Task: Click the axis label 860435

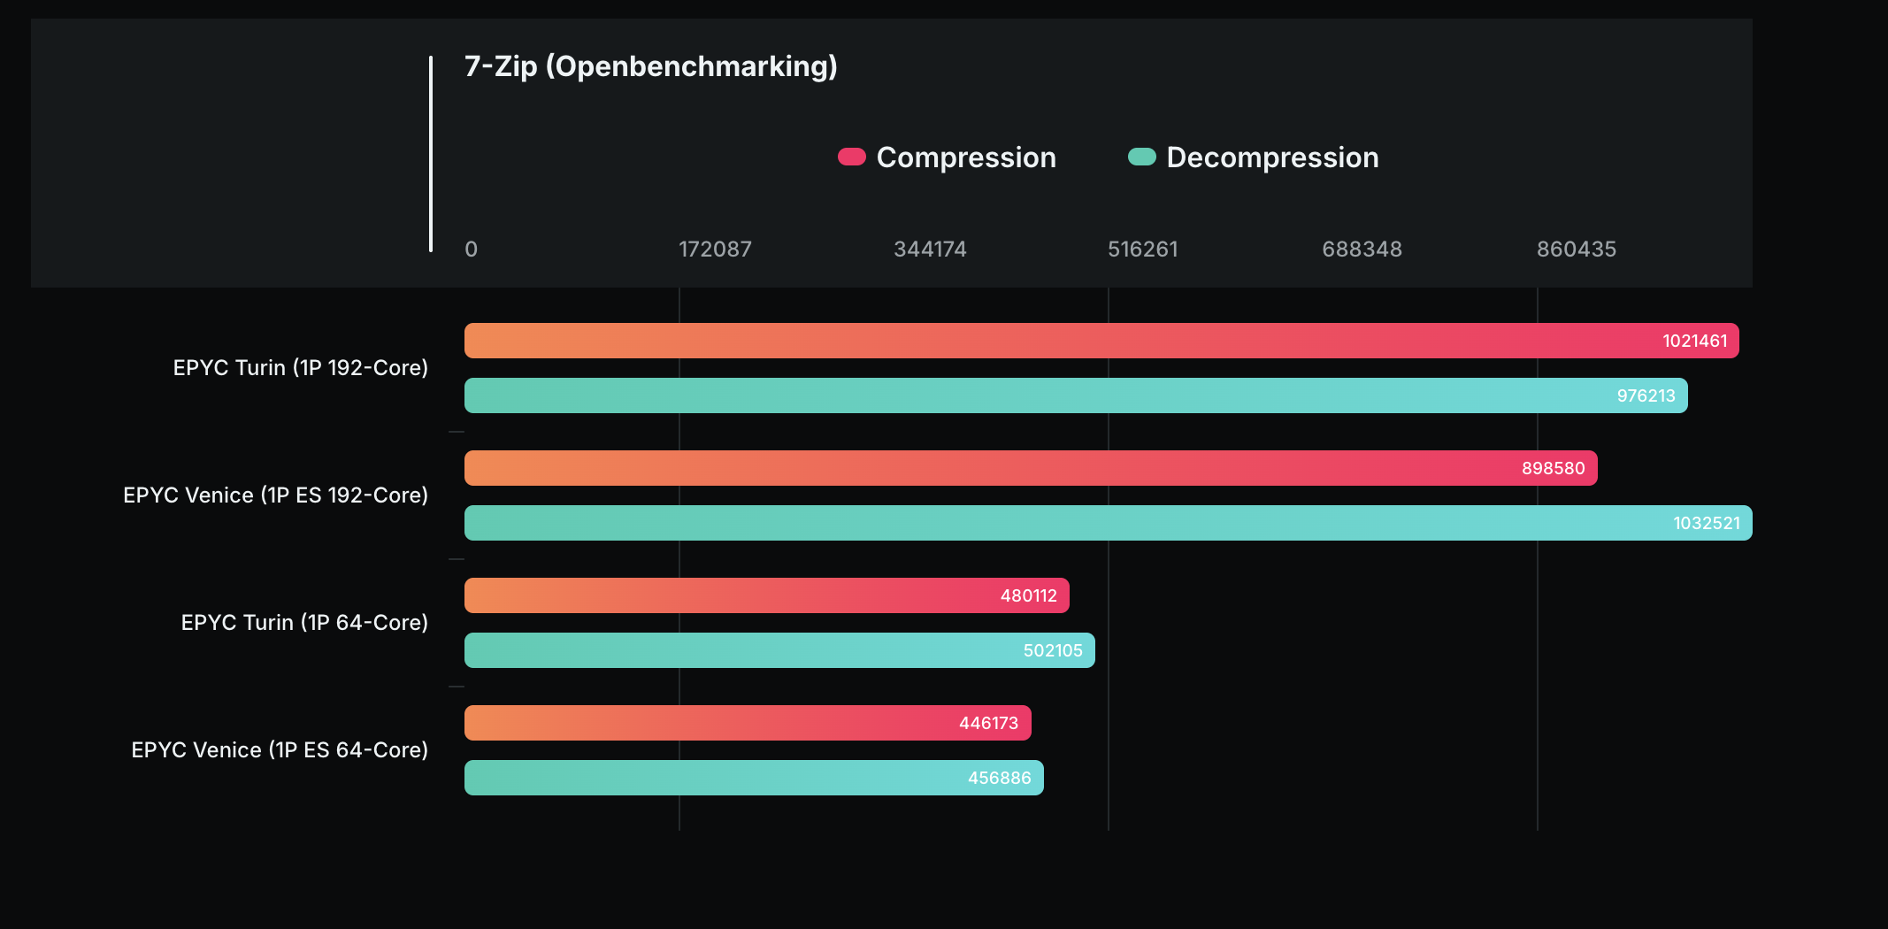Action: (x=1577, y=250)
